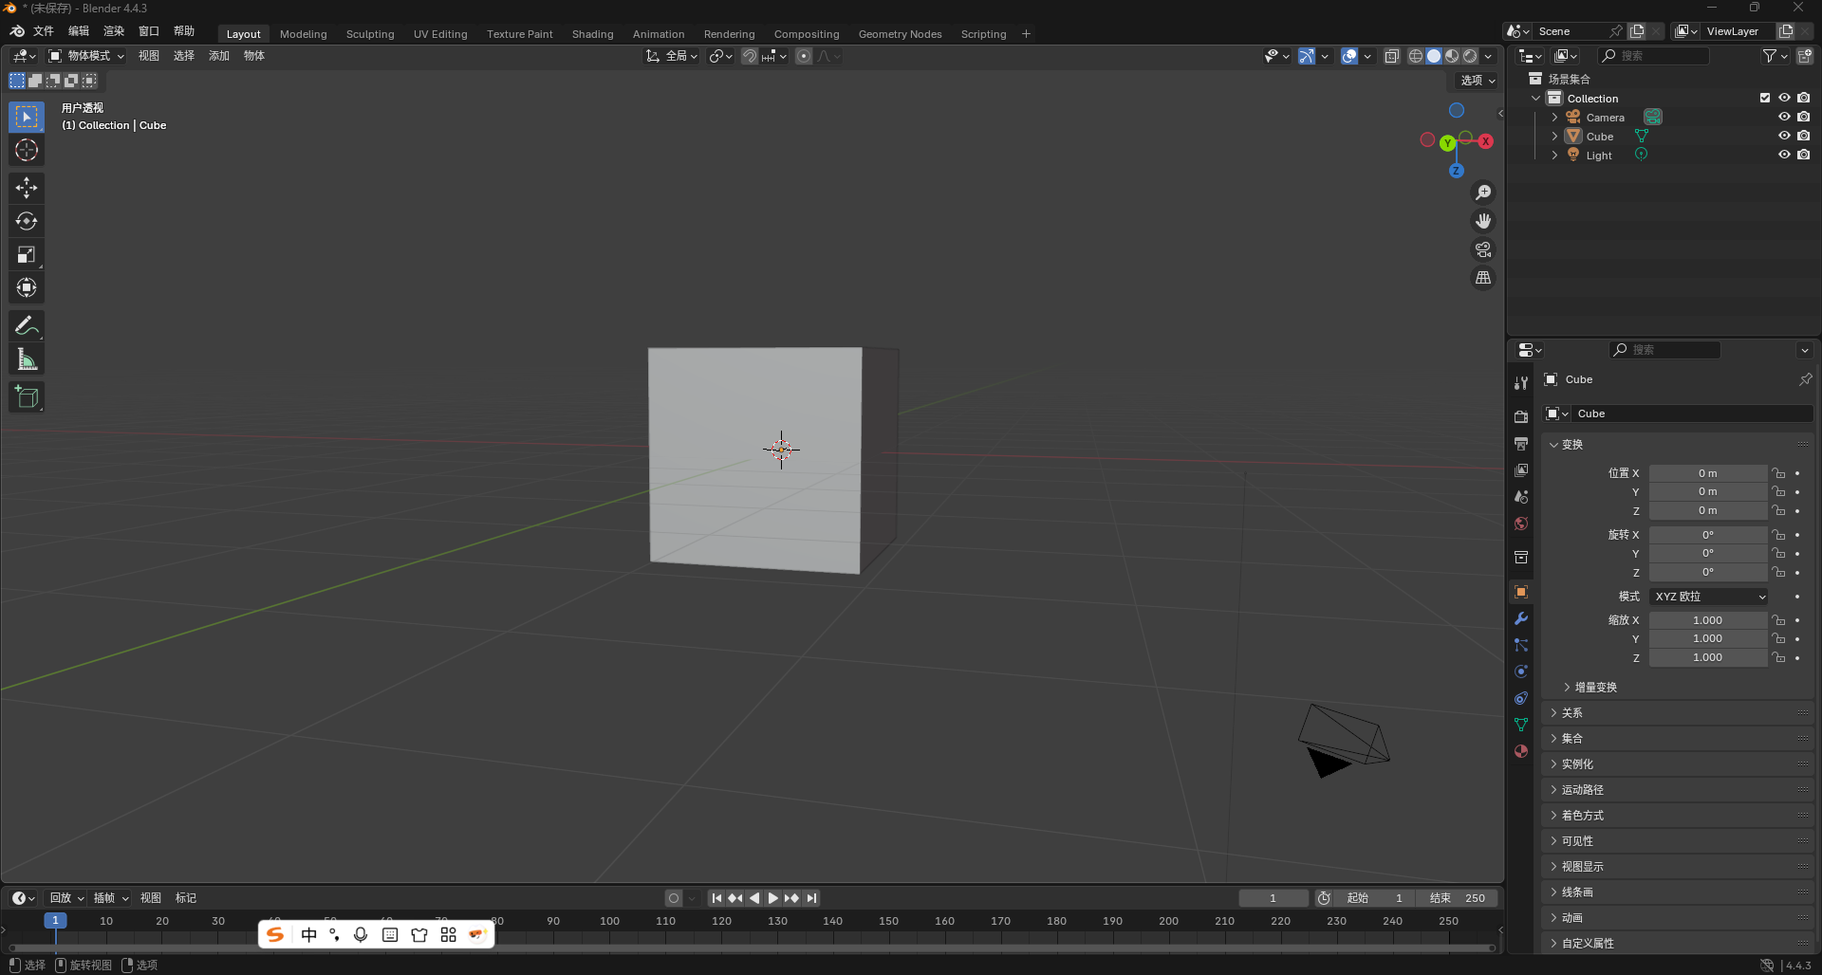Open the rotation mode XYZ dropdown
1822x975 pixels.
[1709, 597]
